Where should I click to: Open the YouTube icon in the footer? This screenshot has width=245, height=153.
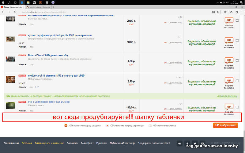click(x=203, y=143)
